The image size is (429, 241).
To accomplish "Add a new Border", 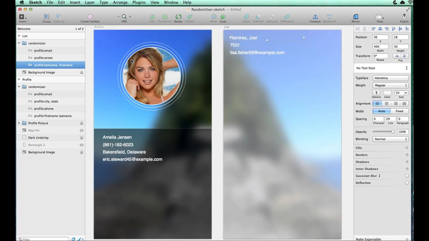I will pyautogui.click(x=407, y=155).
